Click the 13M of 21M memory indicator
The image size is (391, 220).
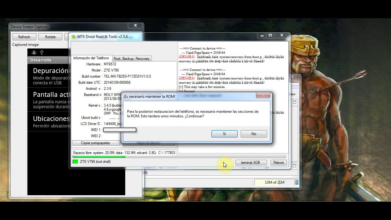click(274, 182)
